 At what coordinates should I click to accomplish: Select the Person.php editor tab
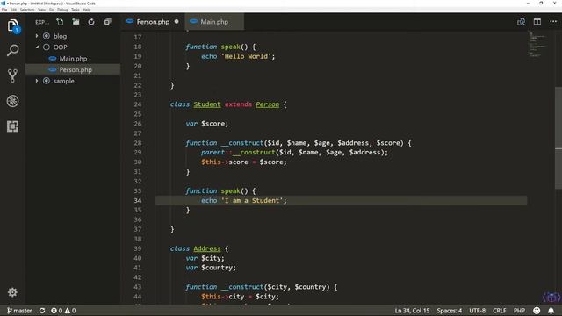tap(153, 22)
